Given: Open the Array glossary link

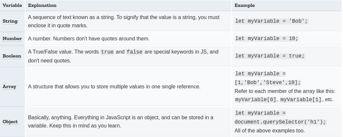Looking at the screenshot, I should pos(9,86).
